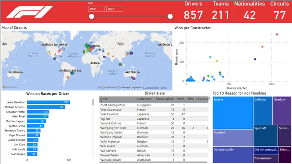The height and width of the screenshot is (164, 292).
Task: Grab the left year slider handle
Action: 91,16
